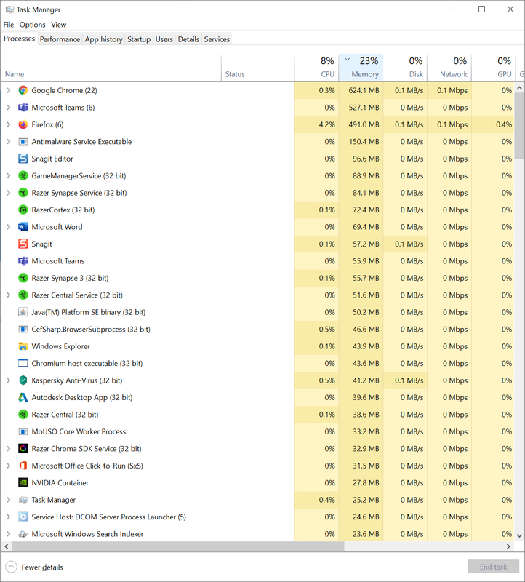Expand Antimalware Service Executable row
Viewport: 525px width, 582px height.
tap(9, 141)
